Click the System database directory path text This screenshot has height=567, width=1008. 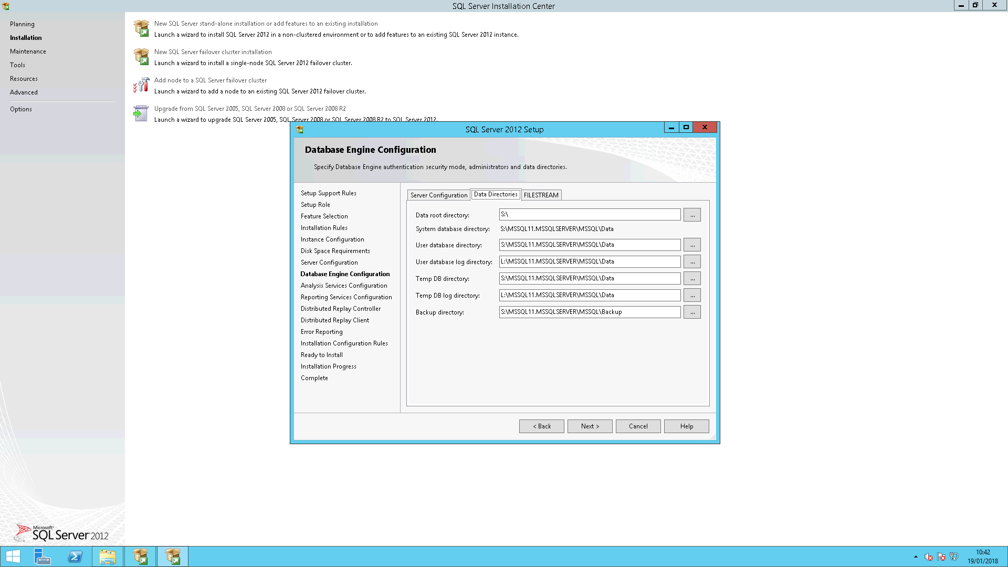pos(556,229)
